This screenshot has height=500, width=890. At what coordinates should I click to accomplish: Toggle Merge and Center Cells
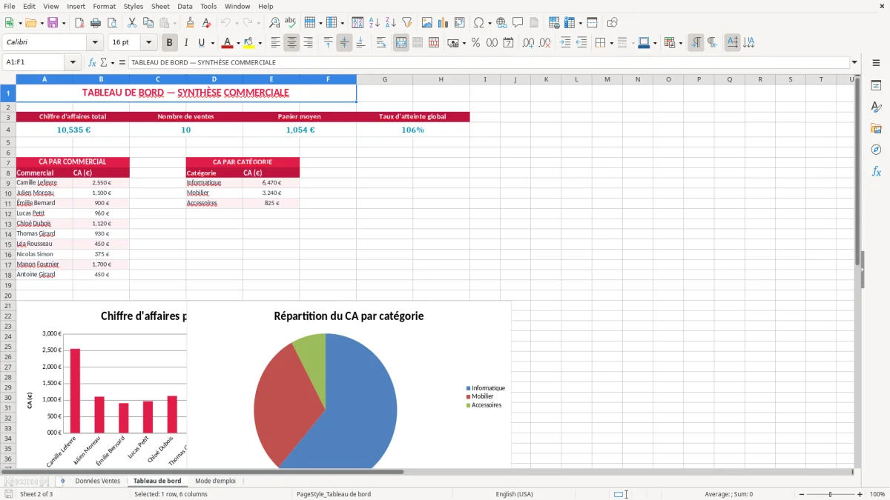point(401,43)
